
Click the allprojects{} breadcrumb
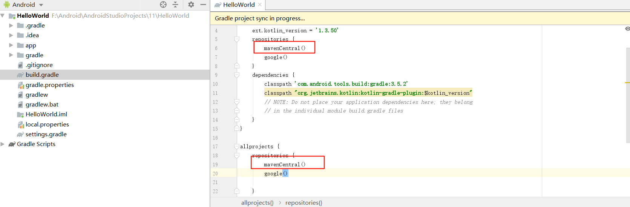click(258, 202)
